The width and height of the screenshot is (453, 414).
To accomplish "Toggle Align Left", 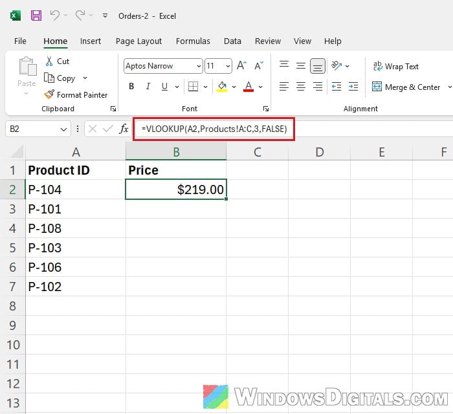I will 284,86.
